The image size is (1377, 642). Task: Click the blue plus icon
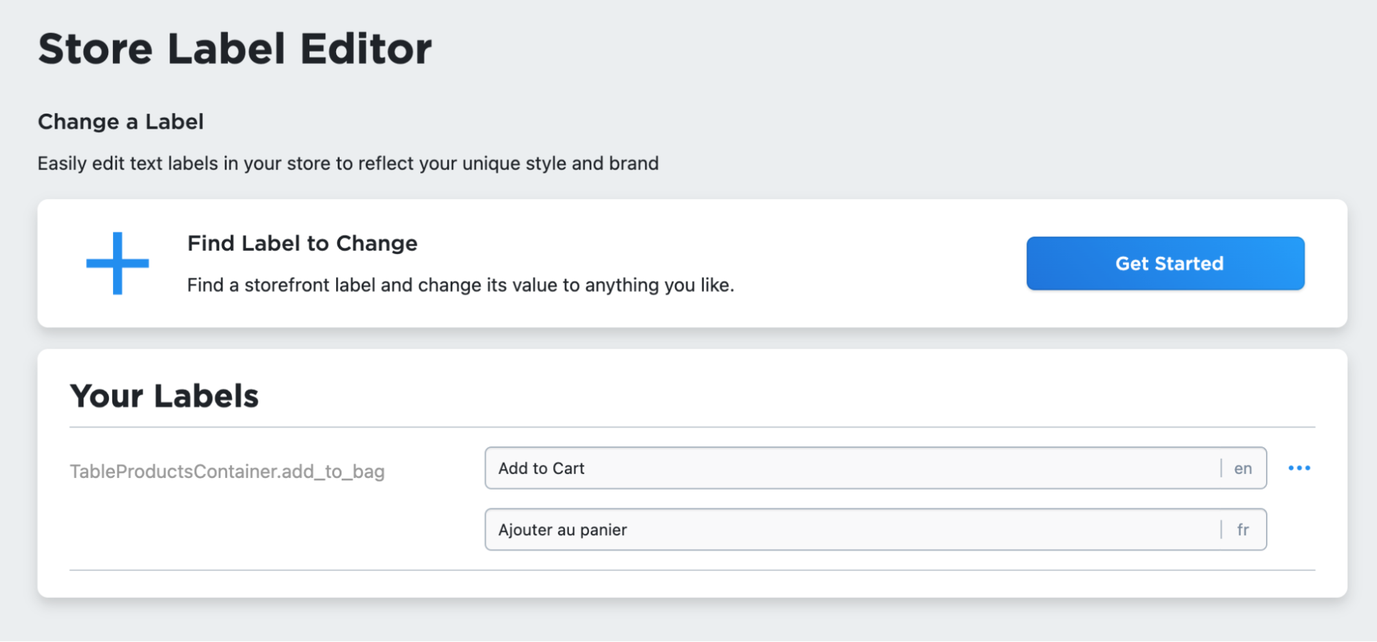click(117, 263)
